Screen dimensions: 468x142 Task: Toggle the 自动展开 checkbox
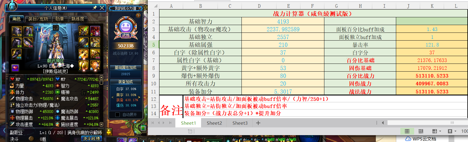[118, 115]
